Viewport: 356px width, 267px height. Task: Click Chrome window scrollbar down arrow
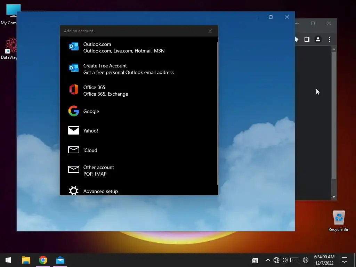[x=334, y=197]
